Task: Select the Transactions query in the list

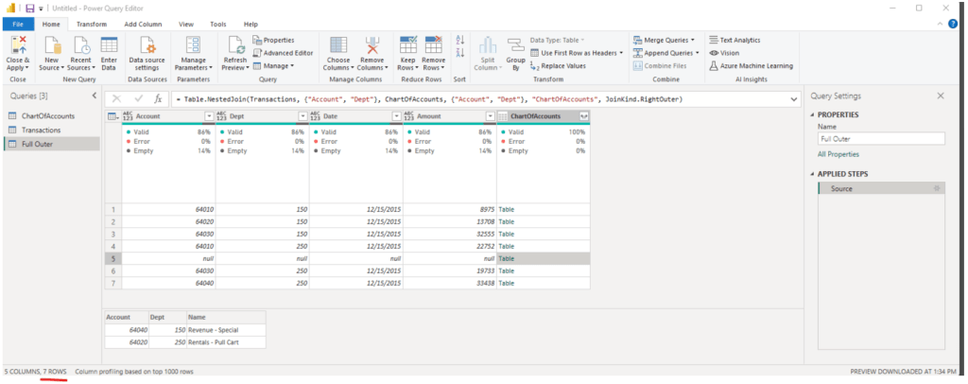Action: click(x=42, y=130)
